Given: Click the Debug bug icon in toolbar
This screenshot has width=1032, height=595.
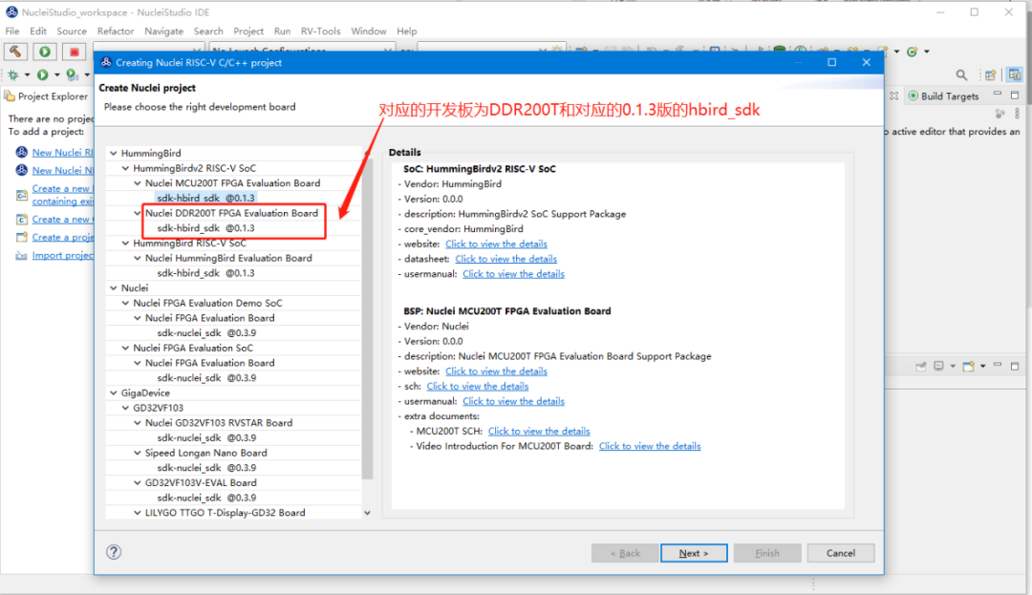Looking at the screenshot, I should pyautogui.click(x=13, y=74).
